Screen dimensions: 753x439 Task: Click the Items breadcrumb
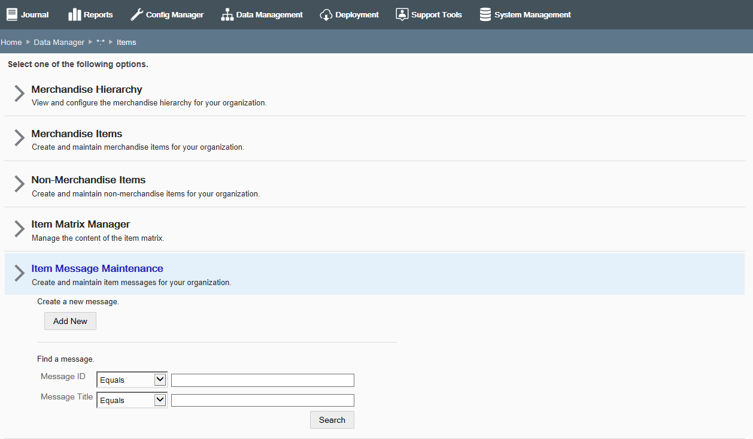point(126,42)
